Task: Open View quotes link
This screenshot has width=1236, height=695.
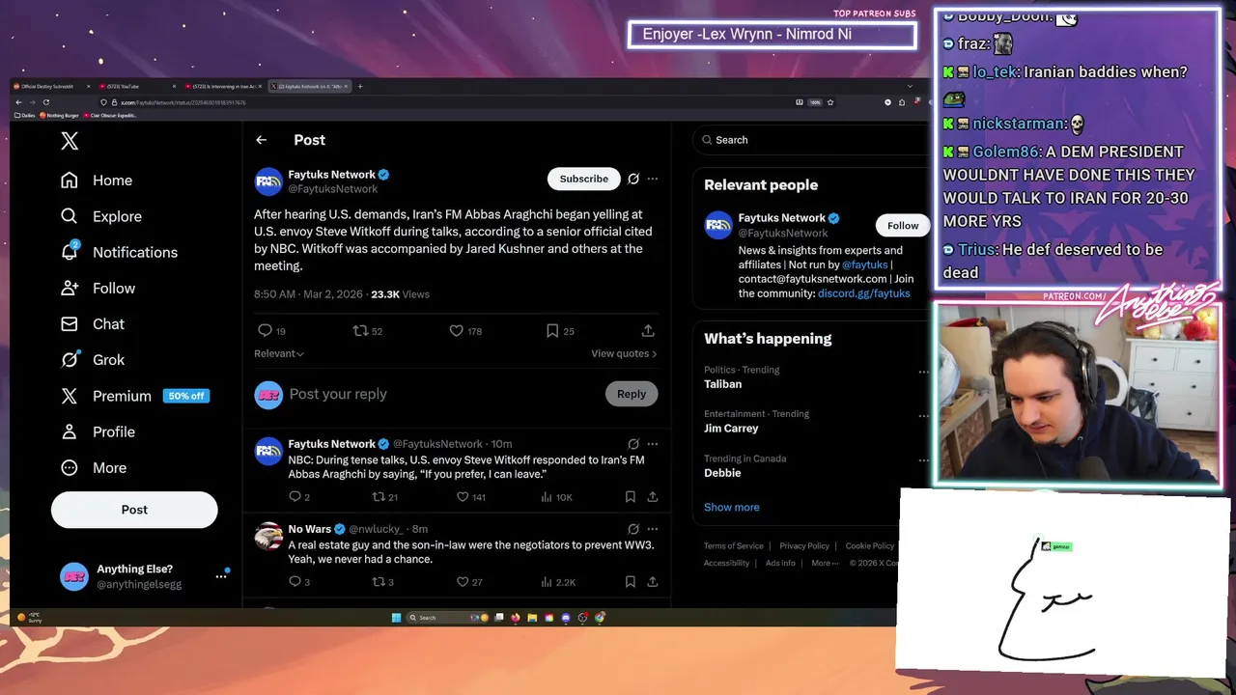Action: (x=624, y=353)
